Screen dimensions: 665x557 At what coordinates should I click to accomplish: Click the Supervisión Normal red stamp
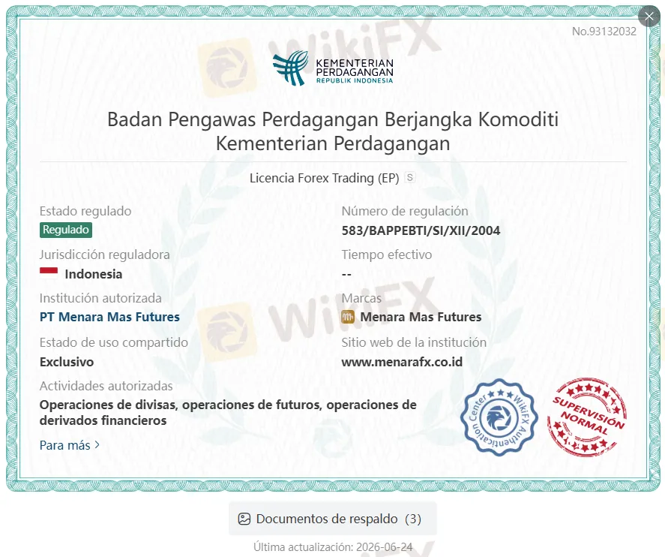coord(587,417)
